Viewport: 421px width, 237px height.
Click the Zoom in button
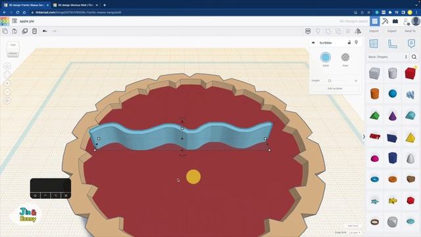pyautogui.click(x=7, y=84)
